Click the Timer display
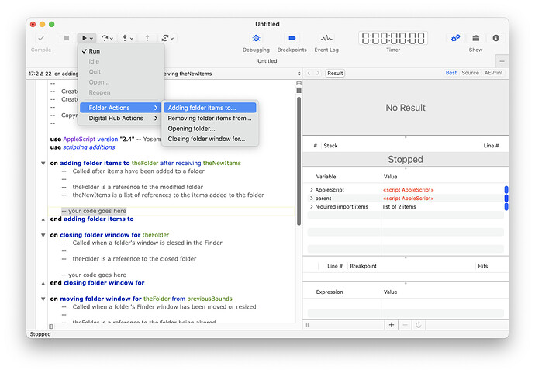The image size is (535, 373). 393,38
